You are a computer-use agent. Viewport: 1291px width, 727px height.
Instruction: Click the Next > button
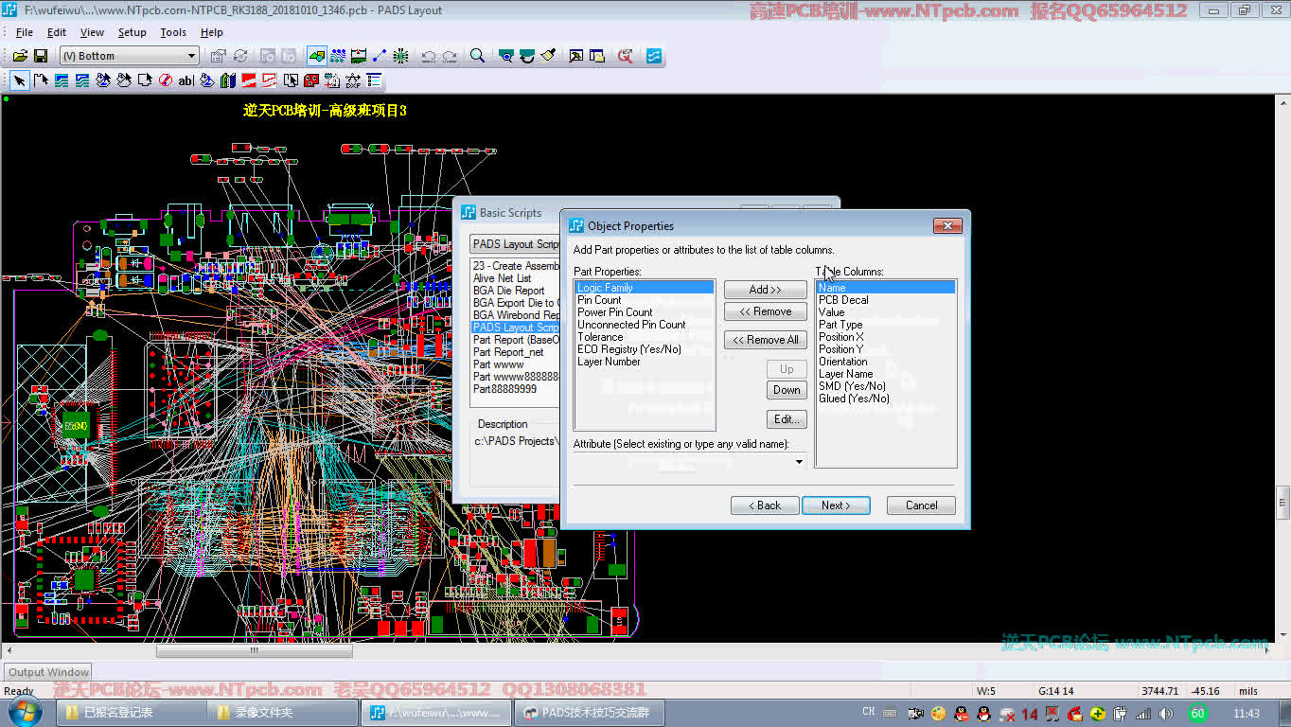[x=836, y=505]
